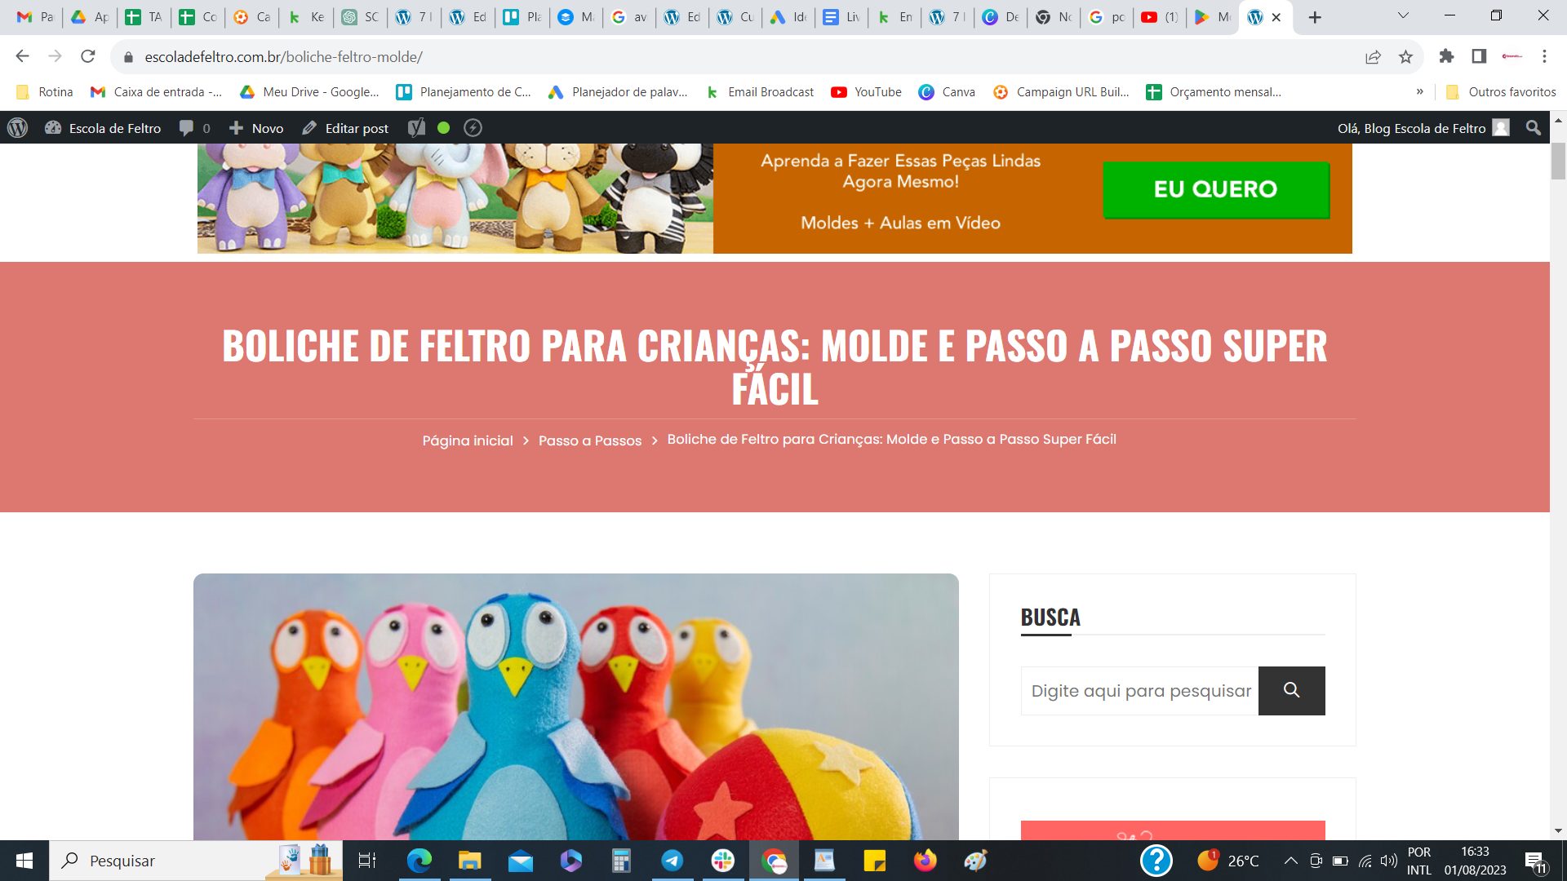Open Campaign URL Buil... bookmark
1567x881 pixels.
tap(1061, 92)
